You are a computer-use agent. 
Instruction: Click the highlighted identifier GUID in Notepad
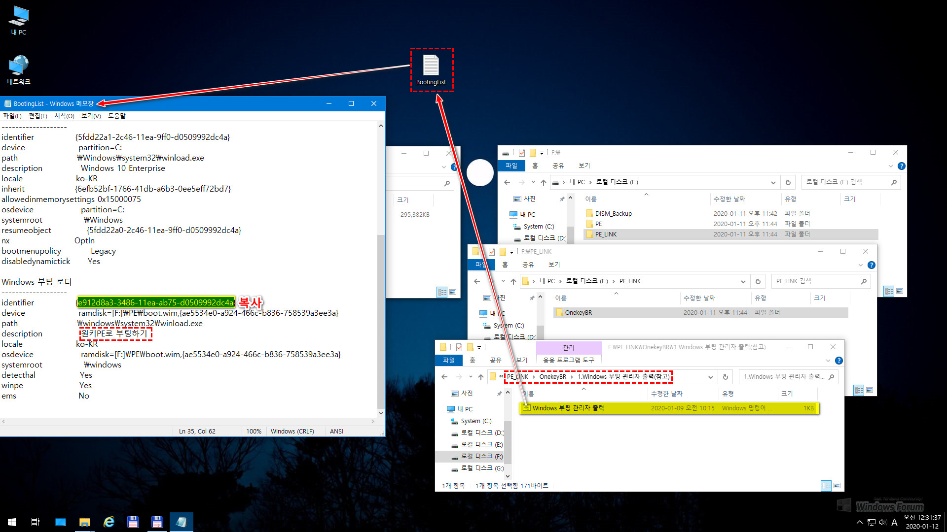pos(156,302)
